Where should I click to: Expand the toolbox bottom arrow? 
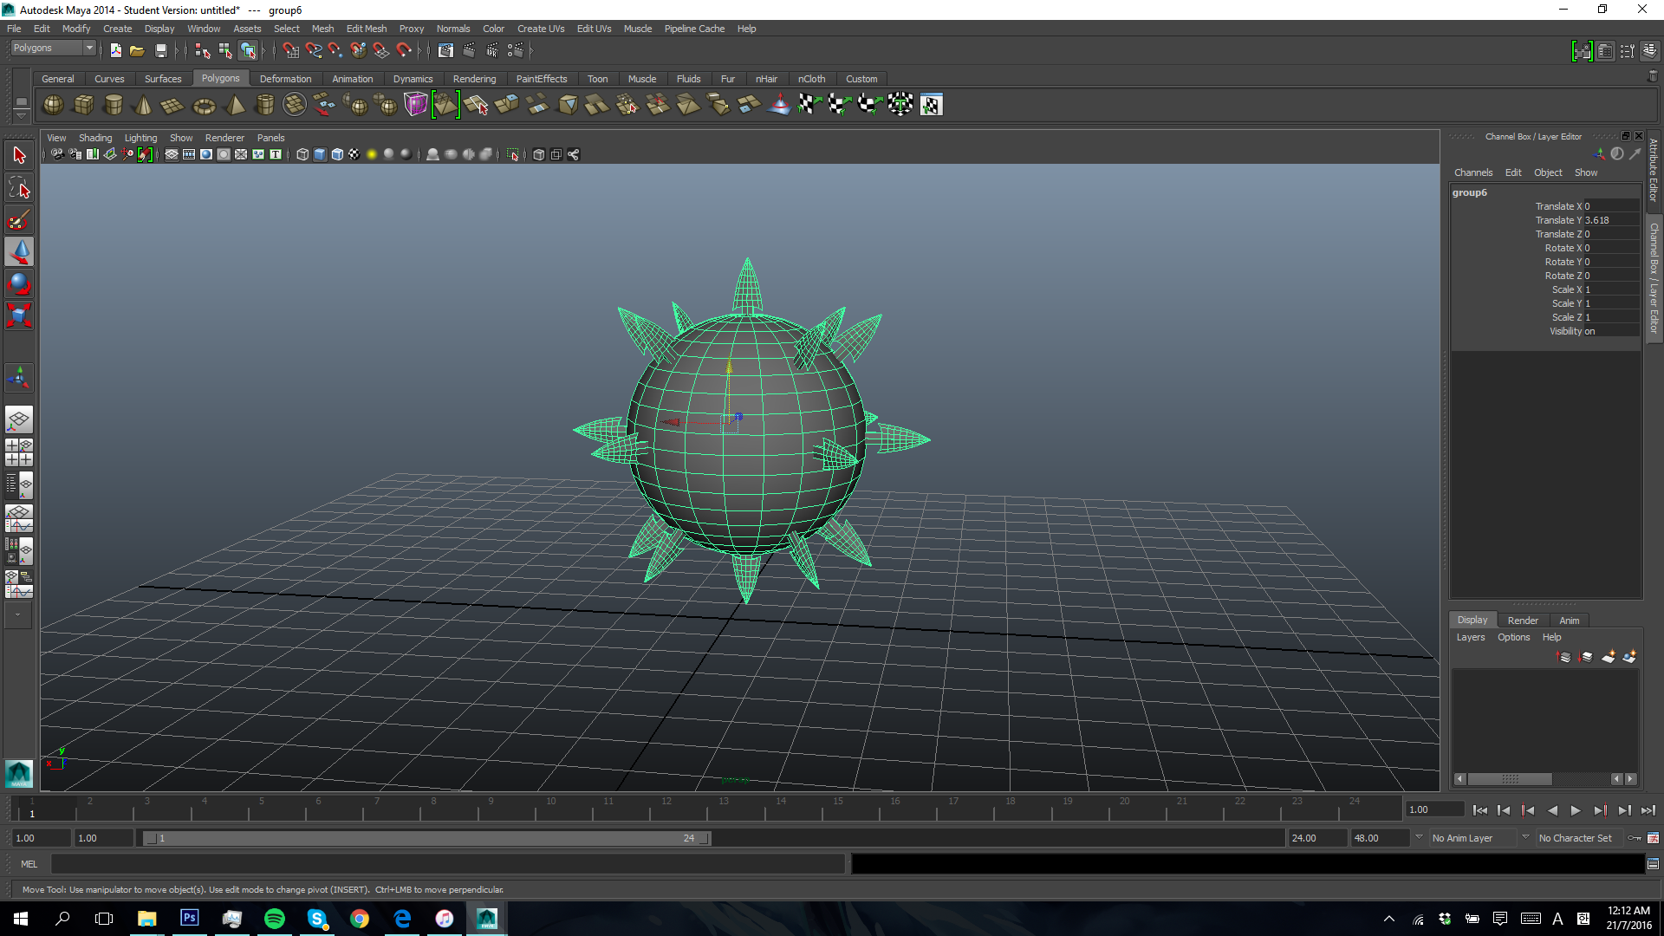coord(17,614)
